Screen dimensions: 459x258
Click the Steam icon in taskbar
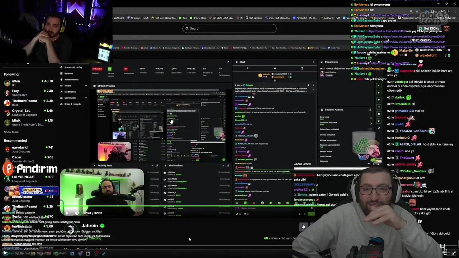point(104,254)
